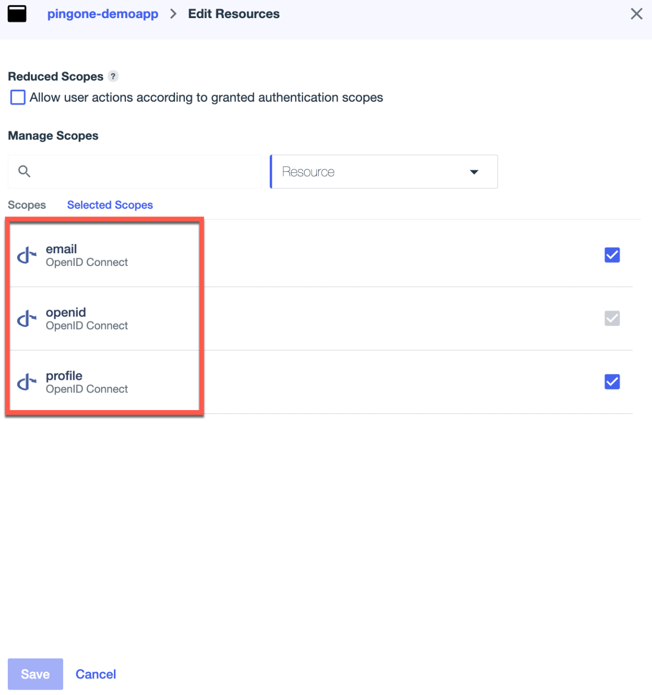The image size is (652, 695).
Task: Click the Cancel link
Action: click(x=96, y=674)
